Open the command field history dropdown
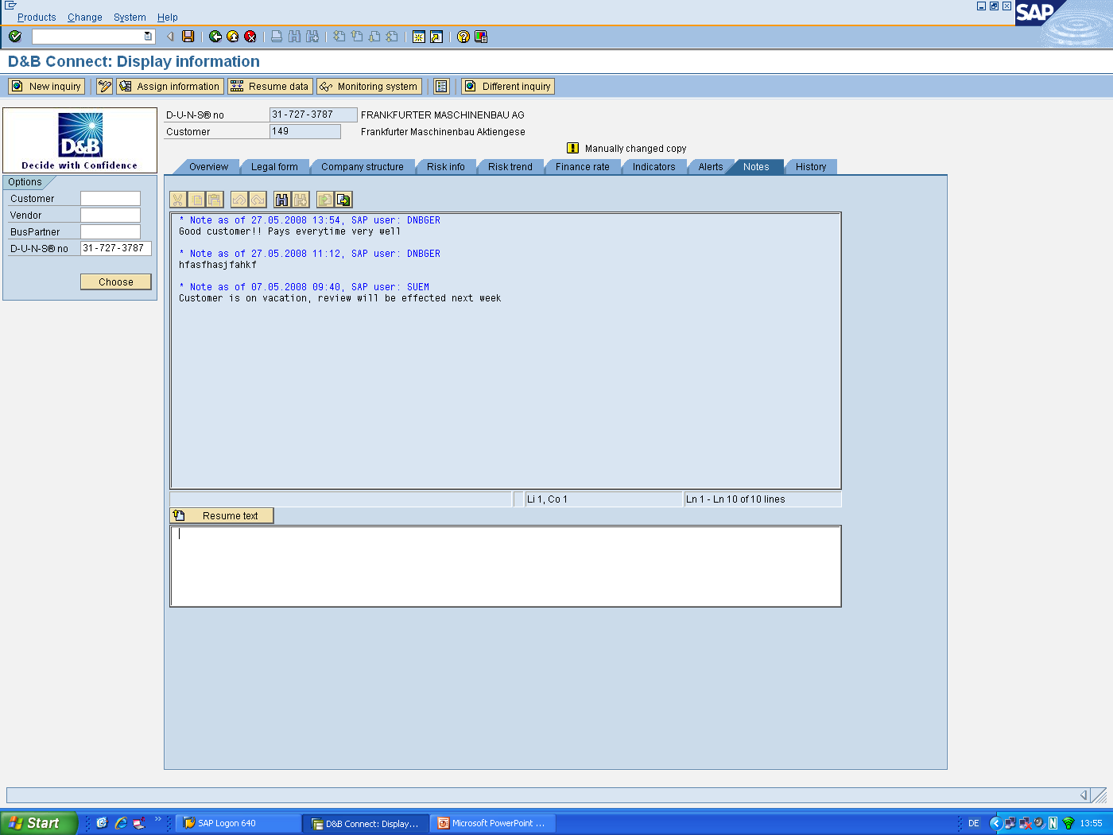1113x835 pixels. tap(148, 37)
